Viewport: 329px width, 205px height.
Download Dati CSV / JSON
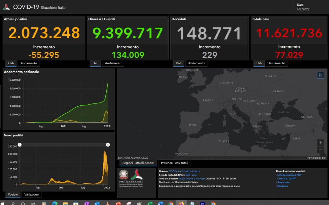[286, 178]
